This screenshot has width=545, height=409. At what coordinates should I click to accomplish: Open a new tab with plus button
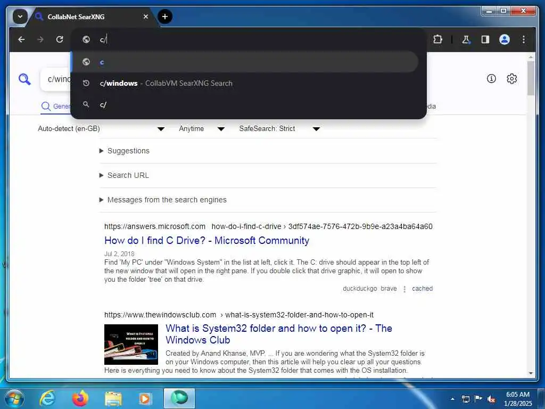tap(165, 17)
